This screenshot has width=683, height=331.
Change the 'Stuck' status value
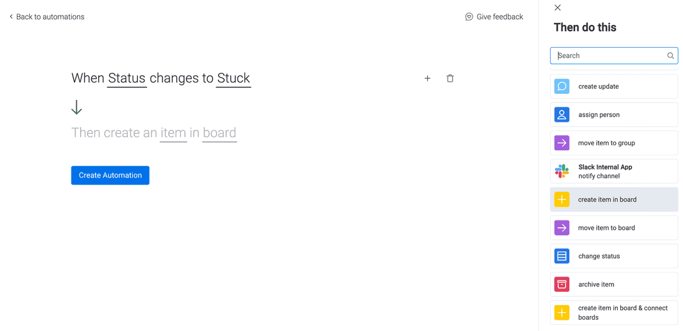pyautogui.click(x=233, y=78)
